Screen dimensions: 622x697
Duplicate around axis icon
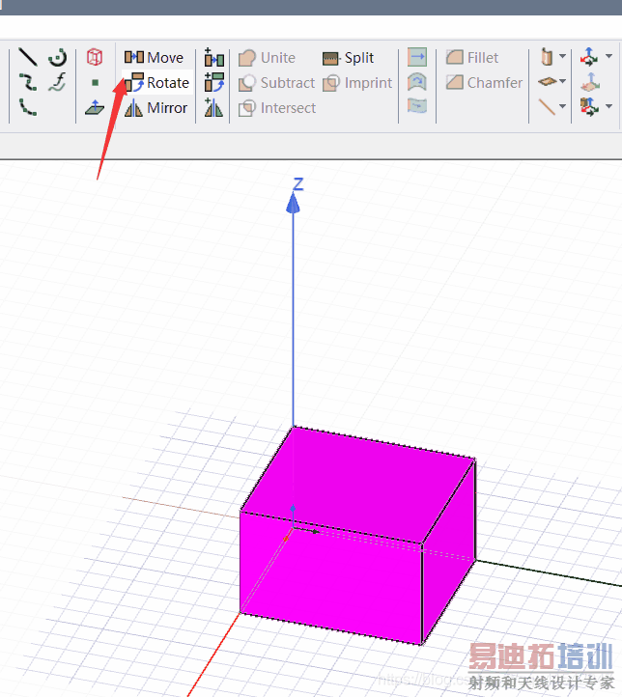(213, 82)
